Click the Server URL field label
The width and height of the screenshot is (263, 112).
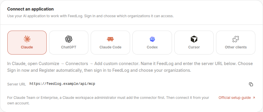(x=16, y=84)
